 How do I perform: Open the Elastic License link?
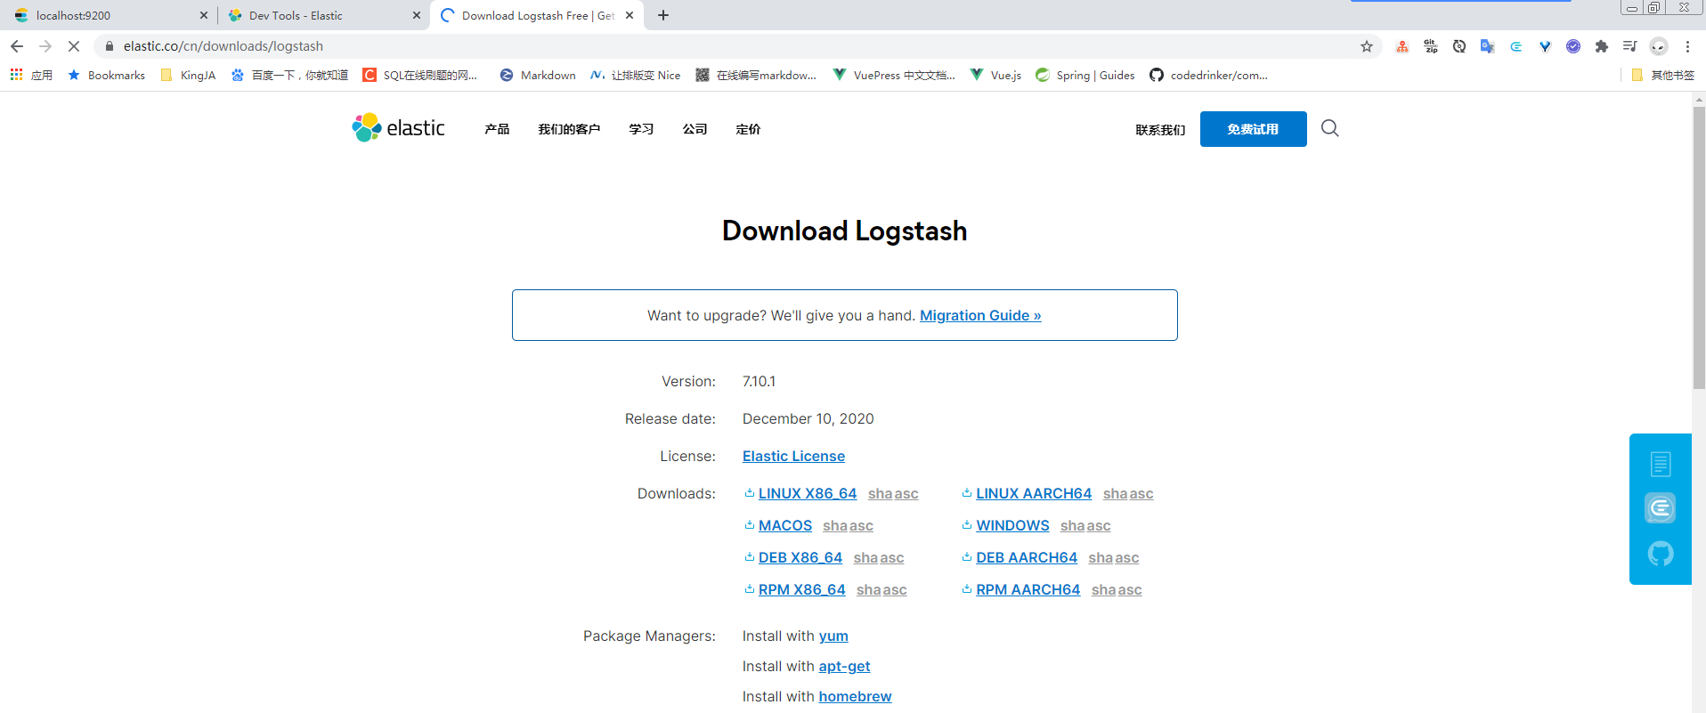[x=793, y=456]
